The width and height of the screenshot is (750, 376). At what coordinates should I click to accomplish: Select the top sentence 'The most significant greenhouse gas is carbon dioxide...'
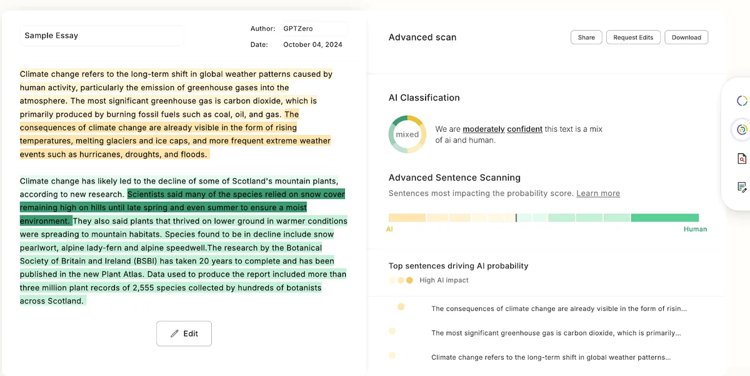(556, 333)
